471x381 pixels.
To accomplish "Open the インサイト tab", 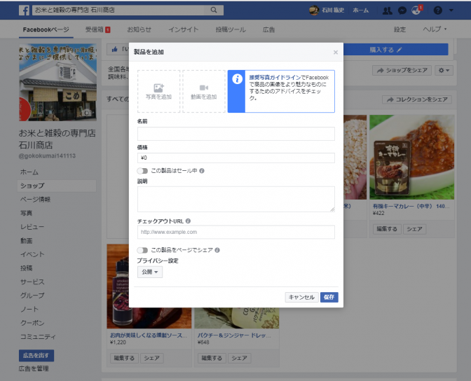I will [183, 29].
